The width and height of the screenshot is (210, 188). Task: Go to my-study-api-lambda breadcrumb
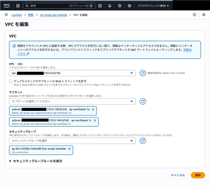(53, 15)
